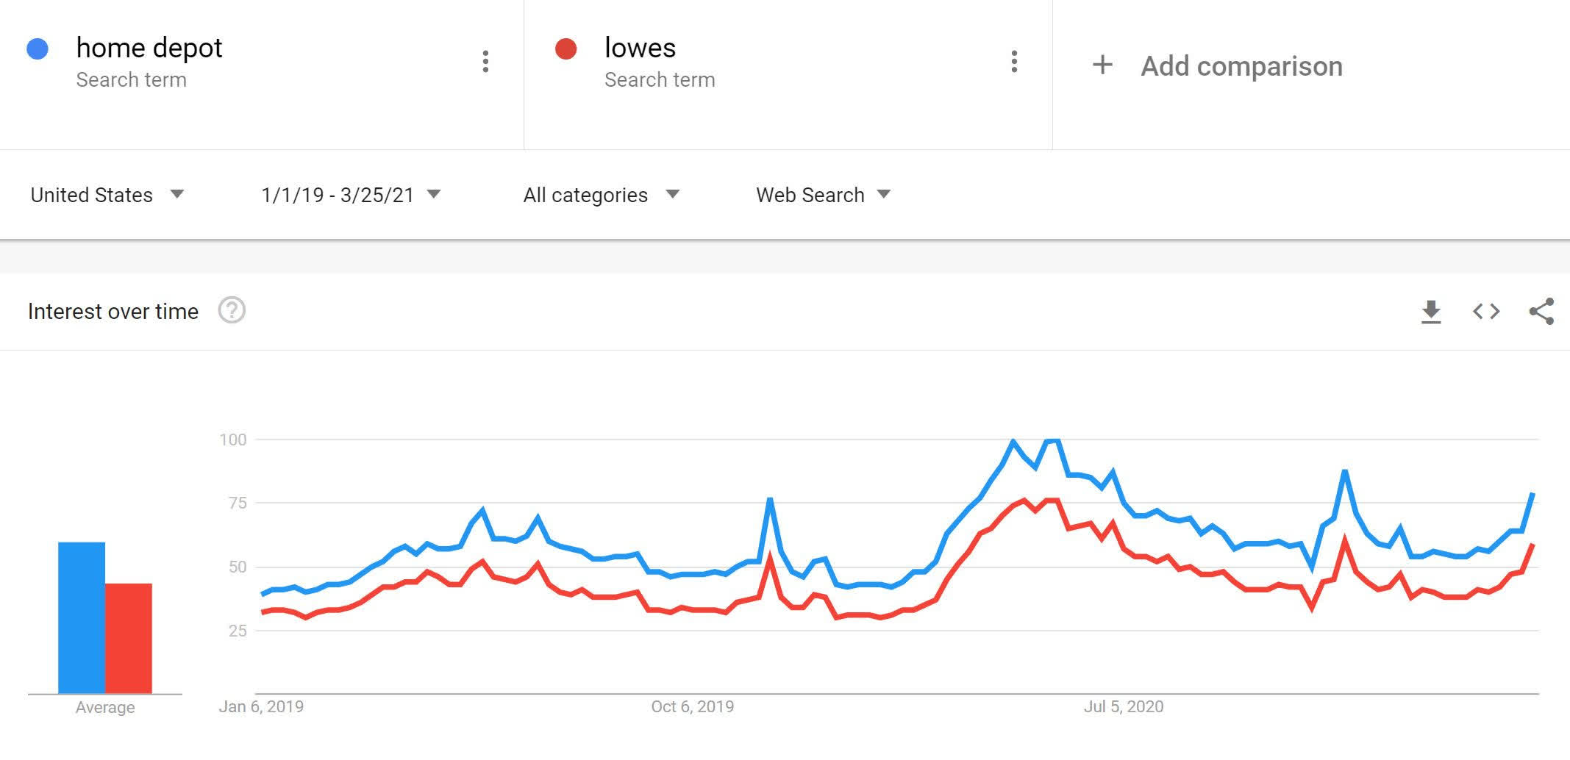Click the Add comparison text

point(1241,66)
